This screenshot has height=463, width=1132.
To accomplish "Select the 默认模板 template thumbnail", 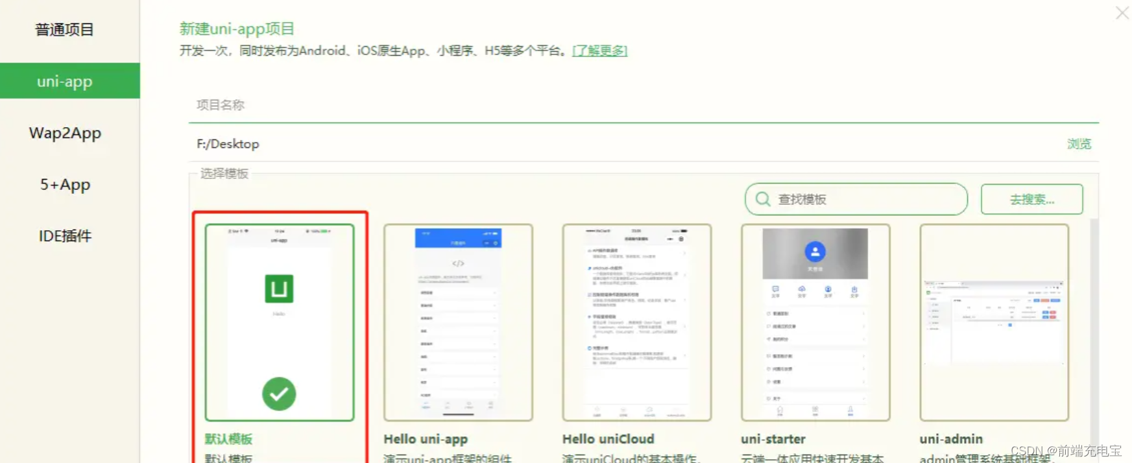I will point(280,322).
